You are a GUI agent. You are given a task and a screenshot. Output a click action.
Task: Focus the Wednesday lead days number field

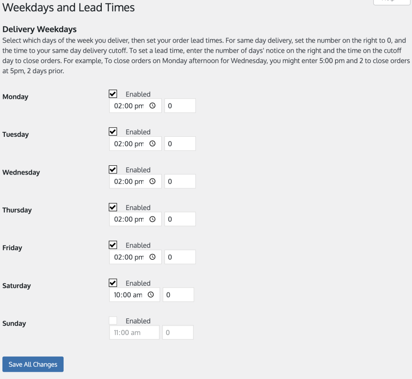pyautogui.click(x=180, y=181)
